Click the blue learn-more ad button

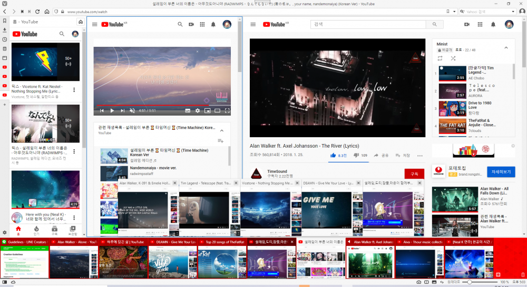pos(501,172)
